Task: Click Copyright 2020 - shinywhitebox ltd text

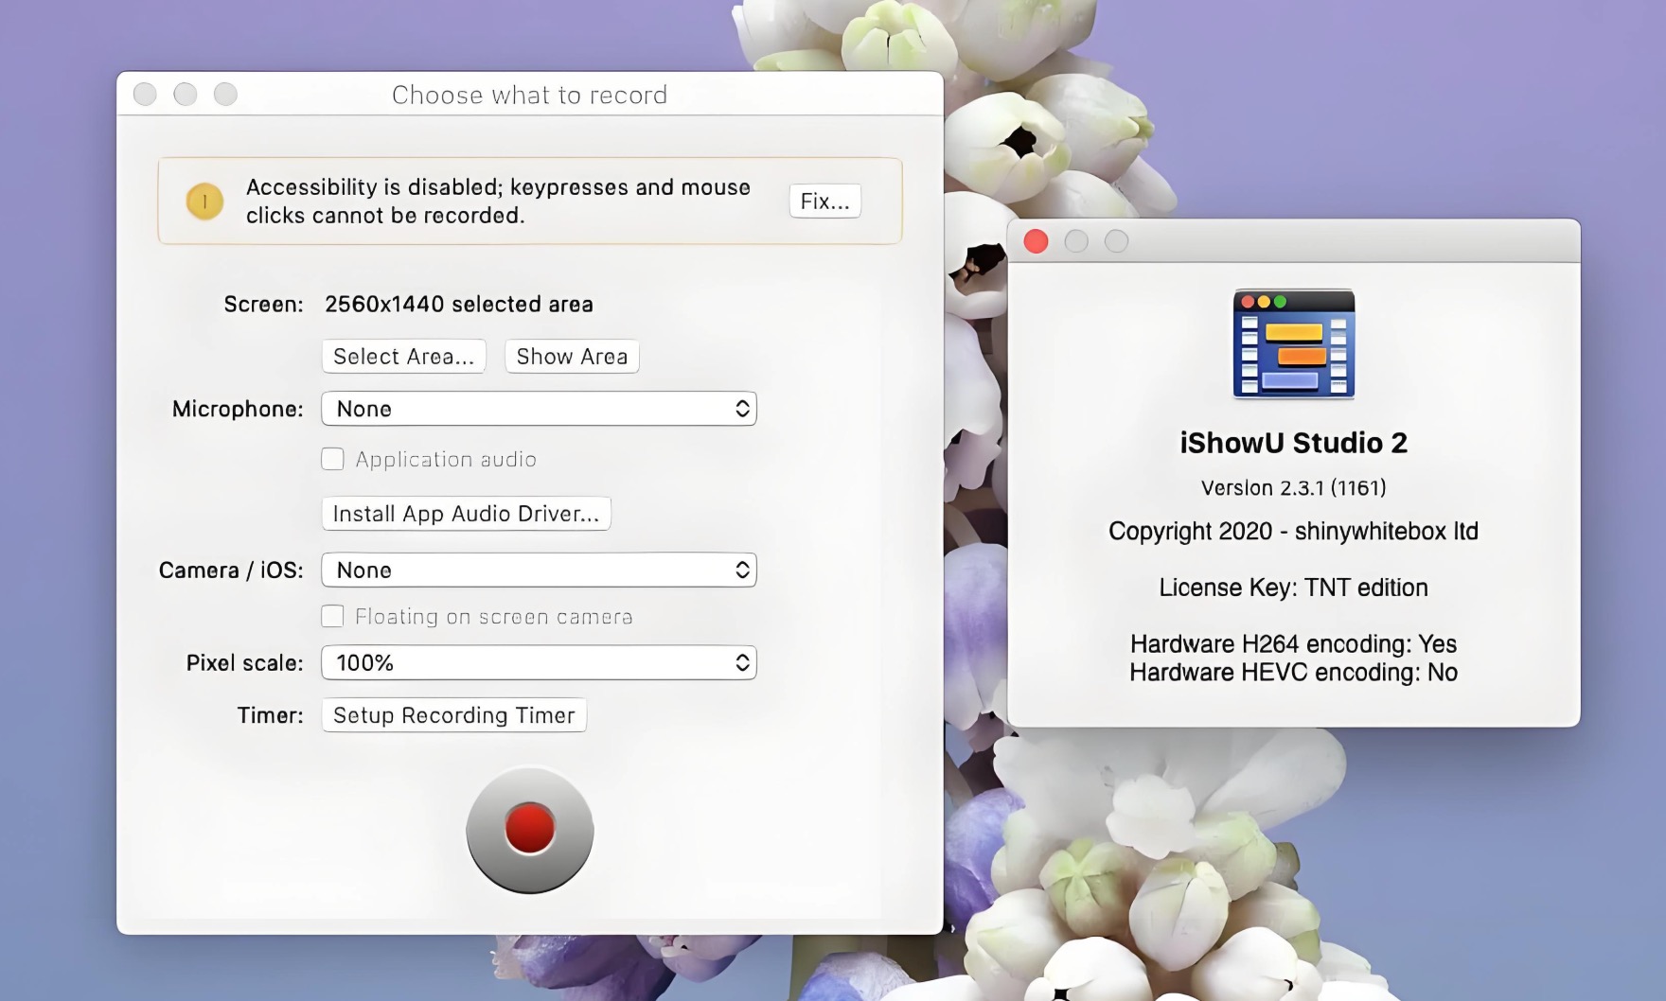Action: point(1294,531)
